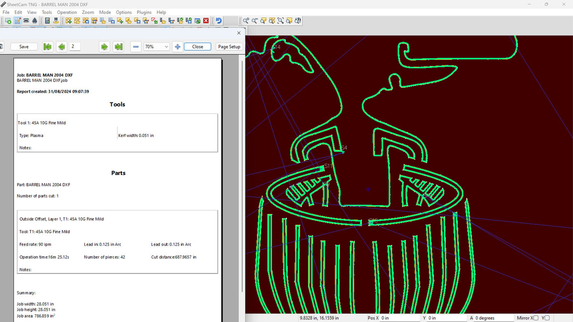Click 'Operation time:16m 25.12s' text
This screenshot has height=322, width=573.
coord(44,257)
